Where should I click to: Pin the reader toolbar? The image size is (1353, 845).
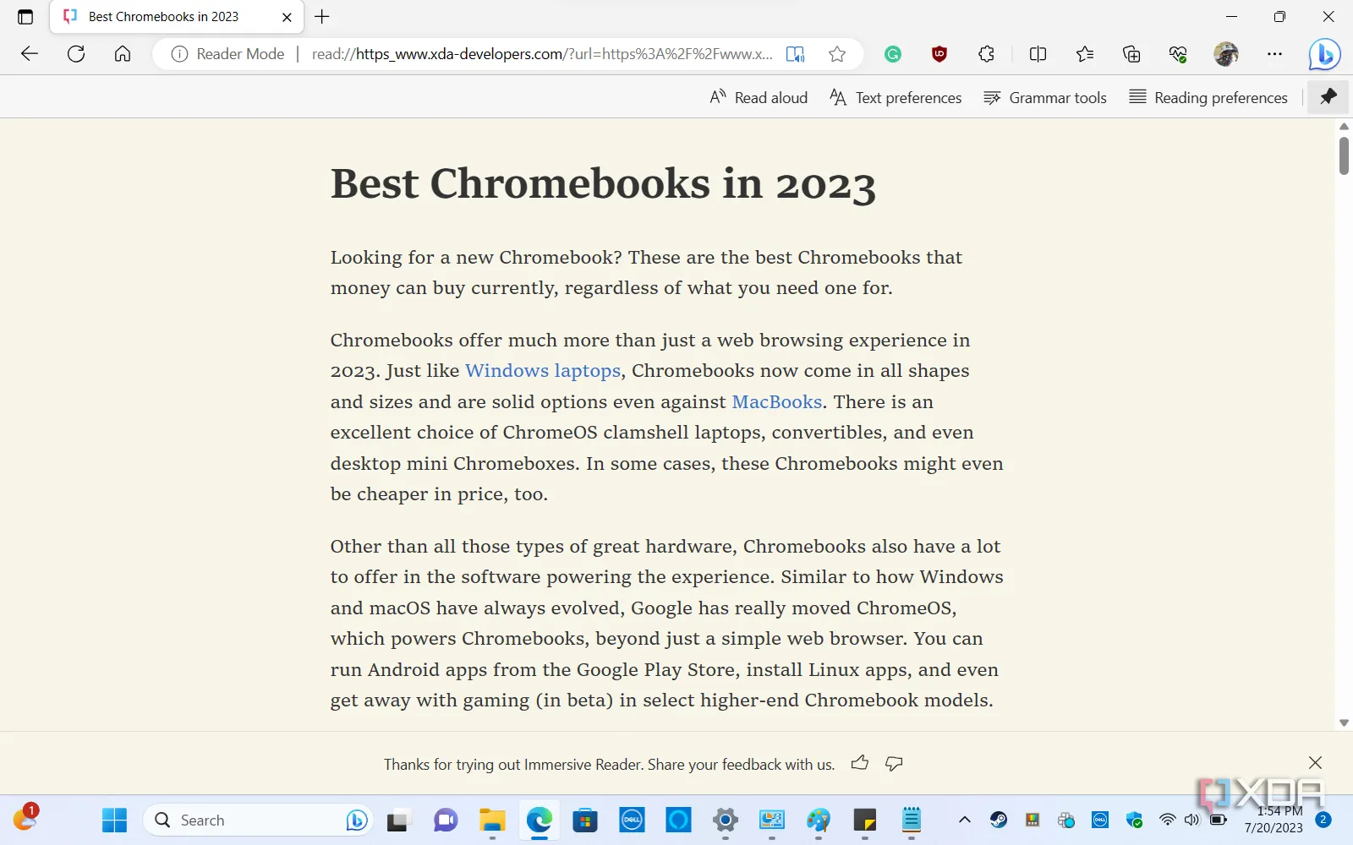(x=1328, y=97)
